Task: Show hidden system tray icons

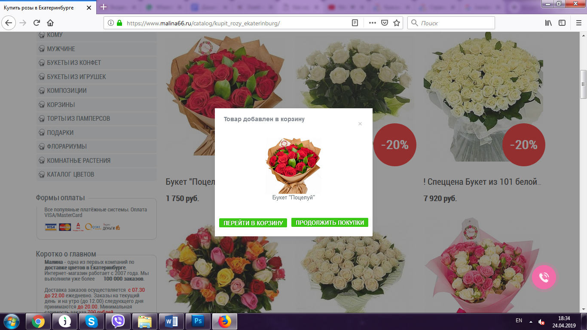Action: pos(531,321)
